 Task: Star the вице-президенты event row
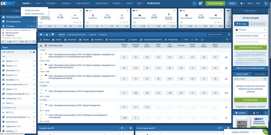coord(41,58)
